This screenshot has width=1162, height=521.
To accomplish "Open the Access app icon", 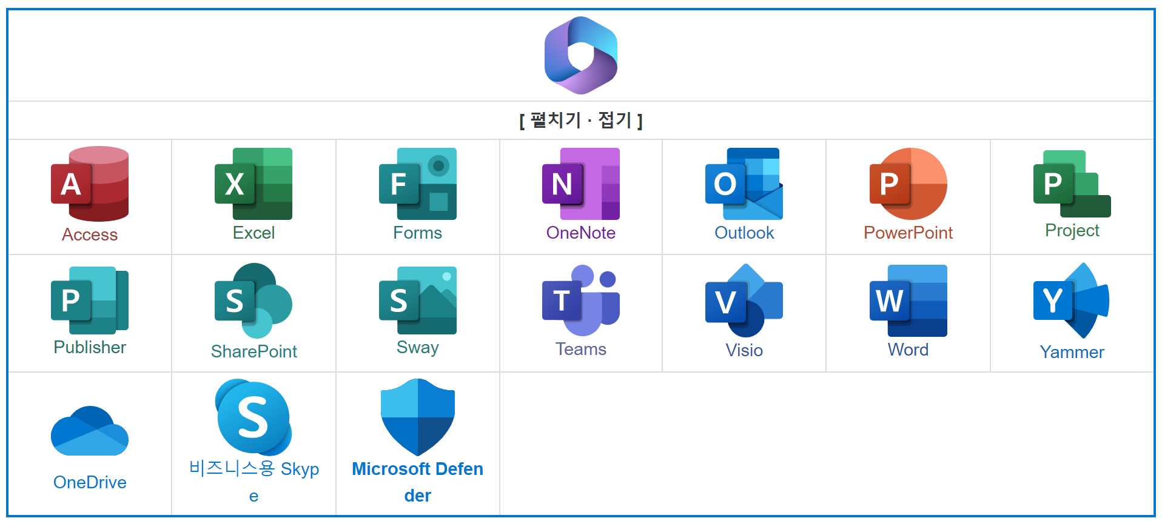I will coord(90,184).
